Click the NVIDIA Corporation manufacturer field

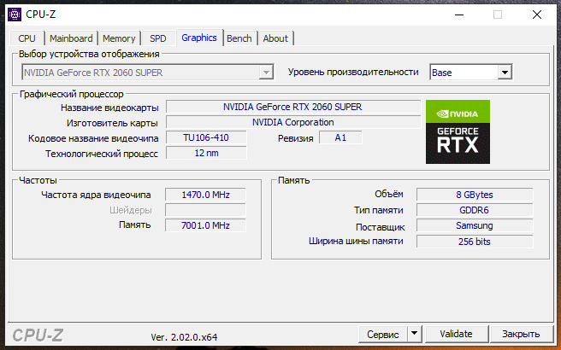293,122
